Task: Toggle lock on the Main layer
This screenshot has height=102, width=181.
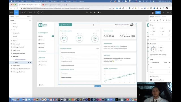Action: pos(28,63)
